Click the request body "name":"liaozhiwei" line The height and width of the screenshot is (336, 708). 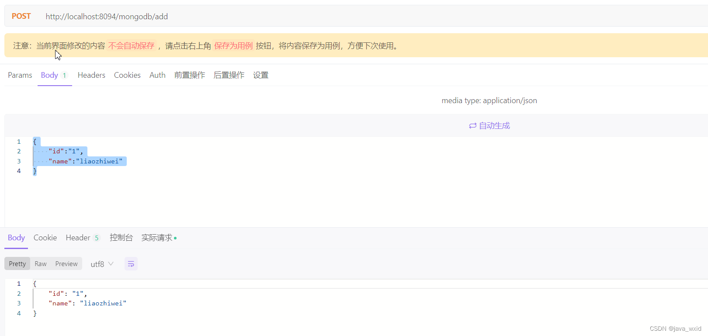click(x=86, y=161)
